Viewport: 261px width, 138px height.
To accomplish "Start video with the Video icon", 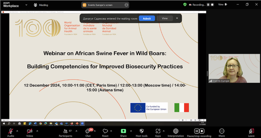I will point(29,131).
